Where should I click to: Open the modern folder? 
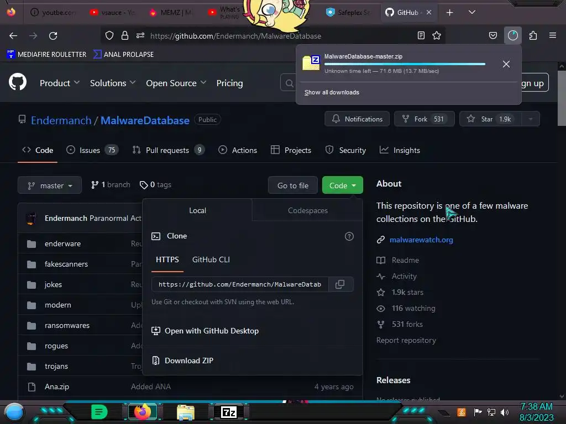(57, 305)
